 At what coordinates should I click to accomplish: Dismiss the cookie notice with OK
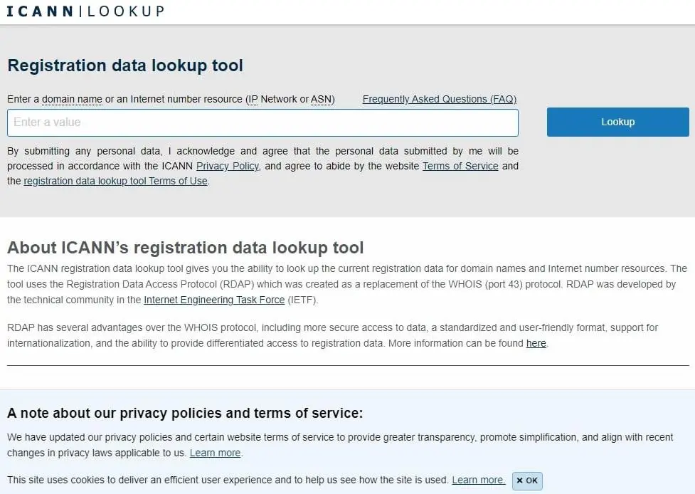click(x=531, y=480)
